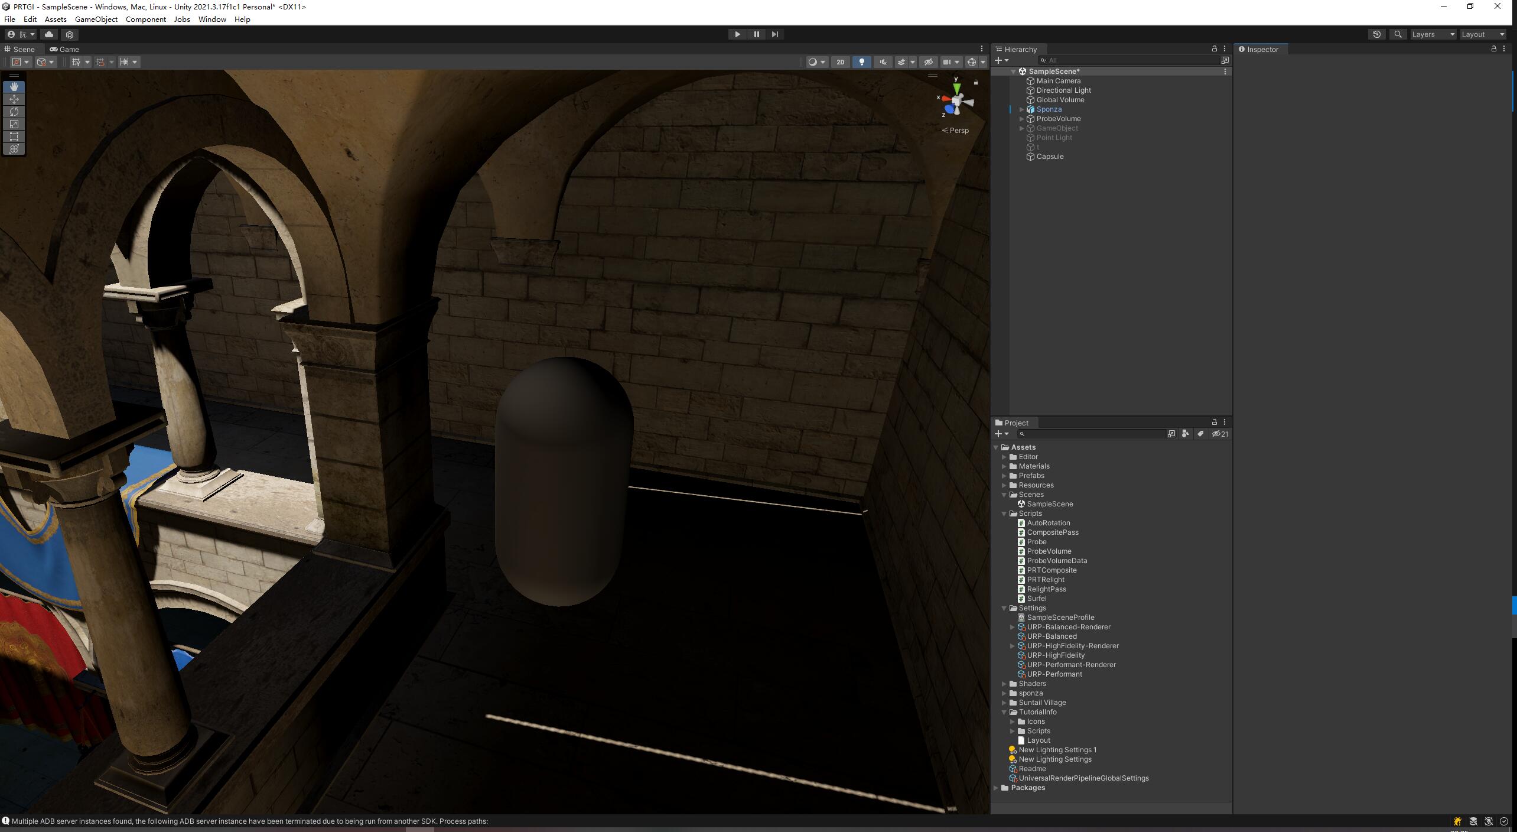Screen dimensions: 1517x832
Task: Open the Unity Cloud services icon
Action: tap(49, 34)
